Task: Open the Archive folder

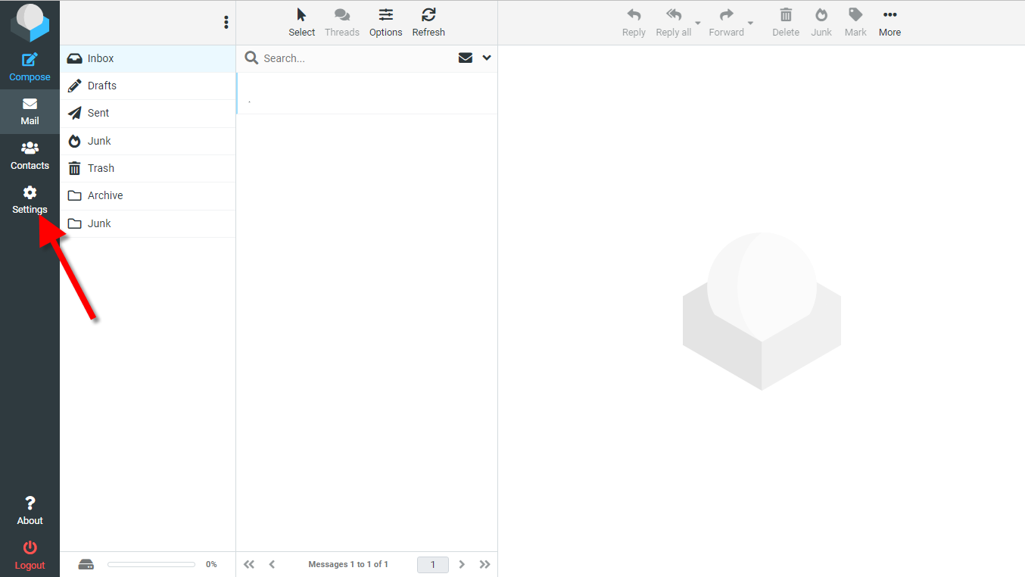Action: click(x=148, y=195)
